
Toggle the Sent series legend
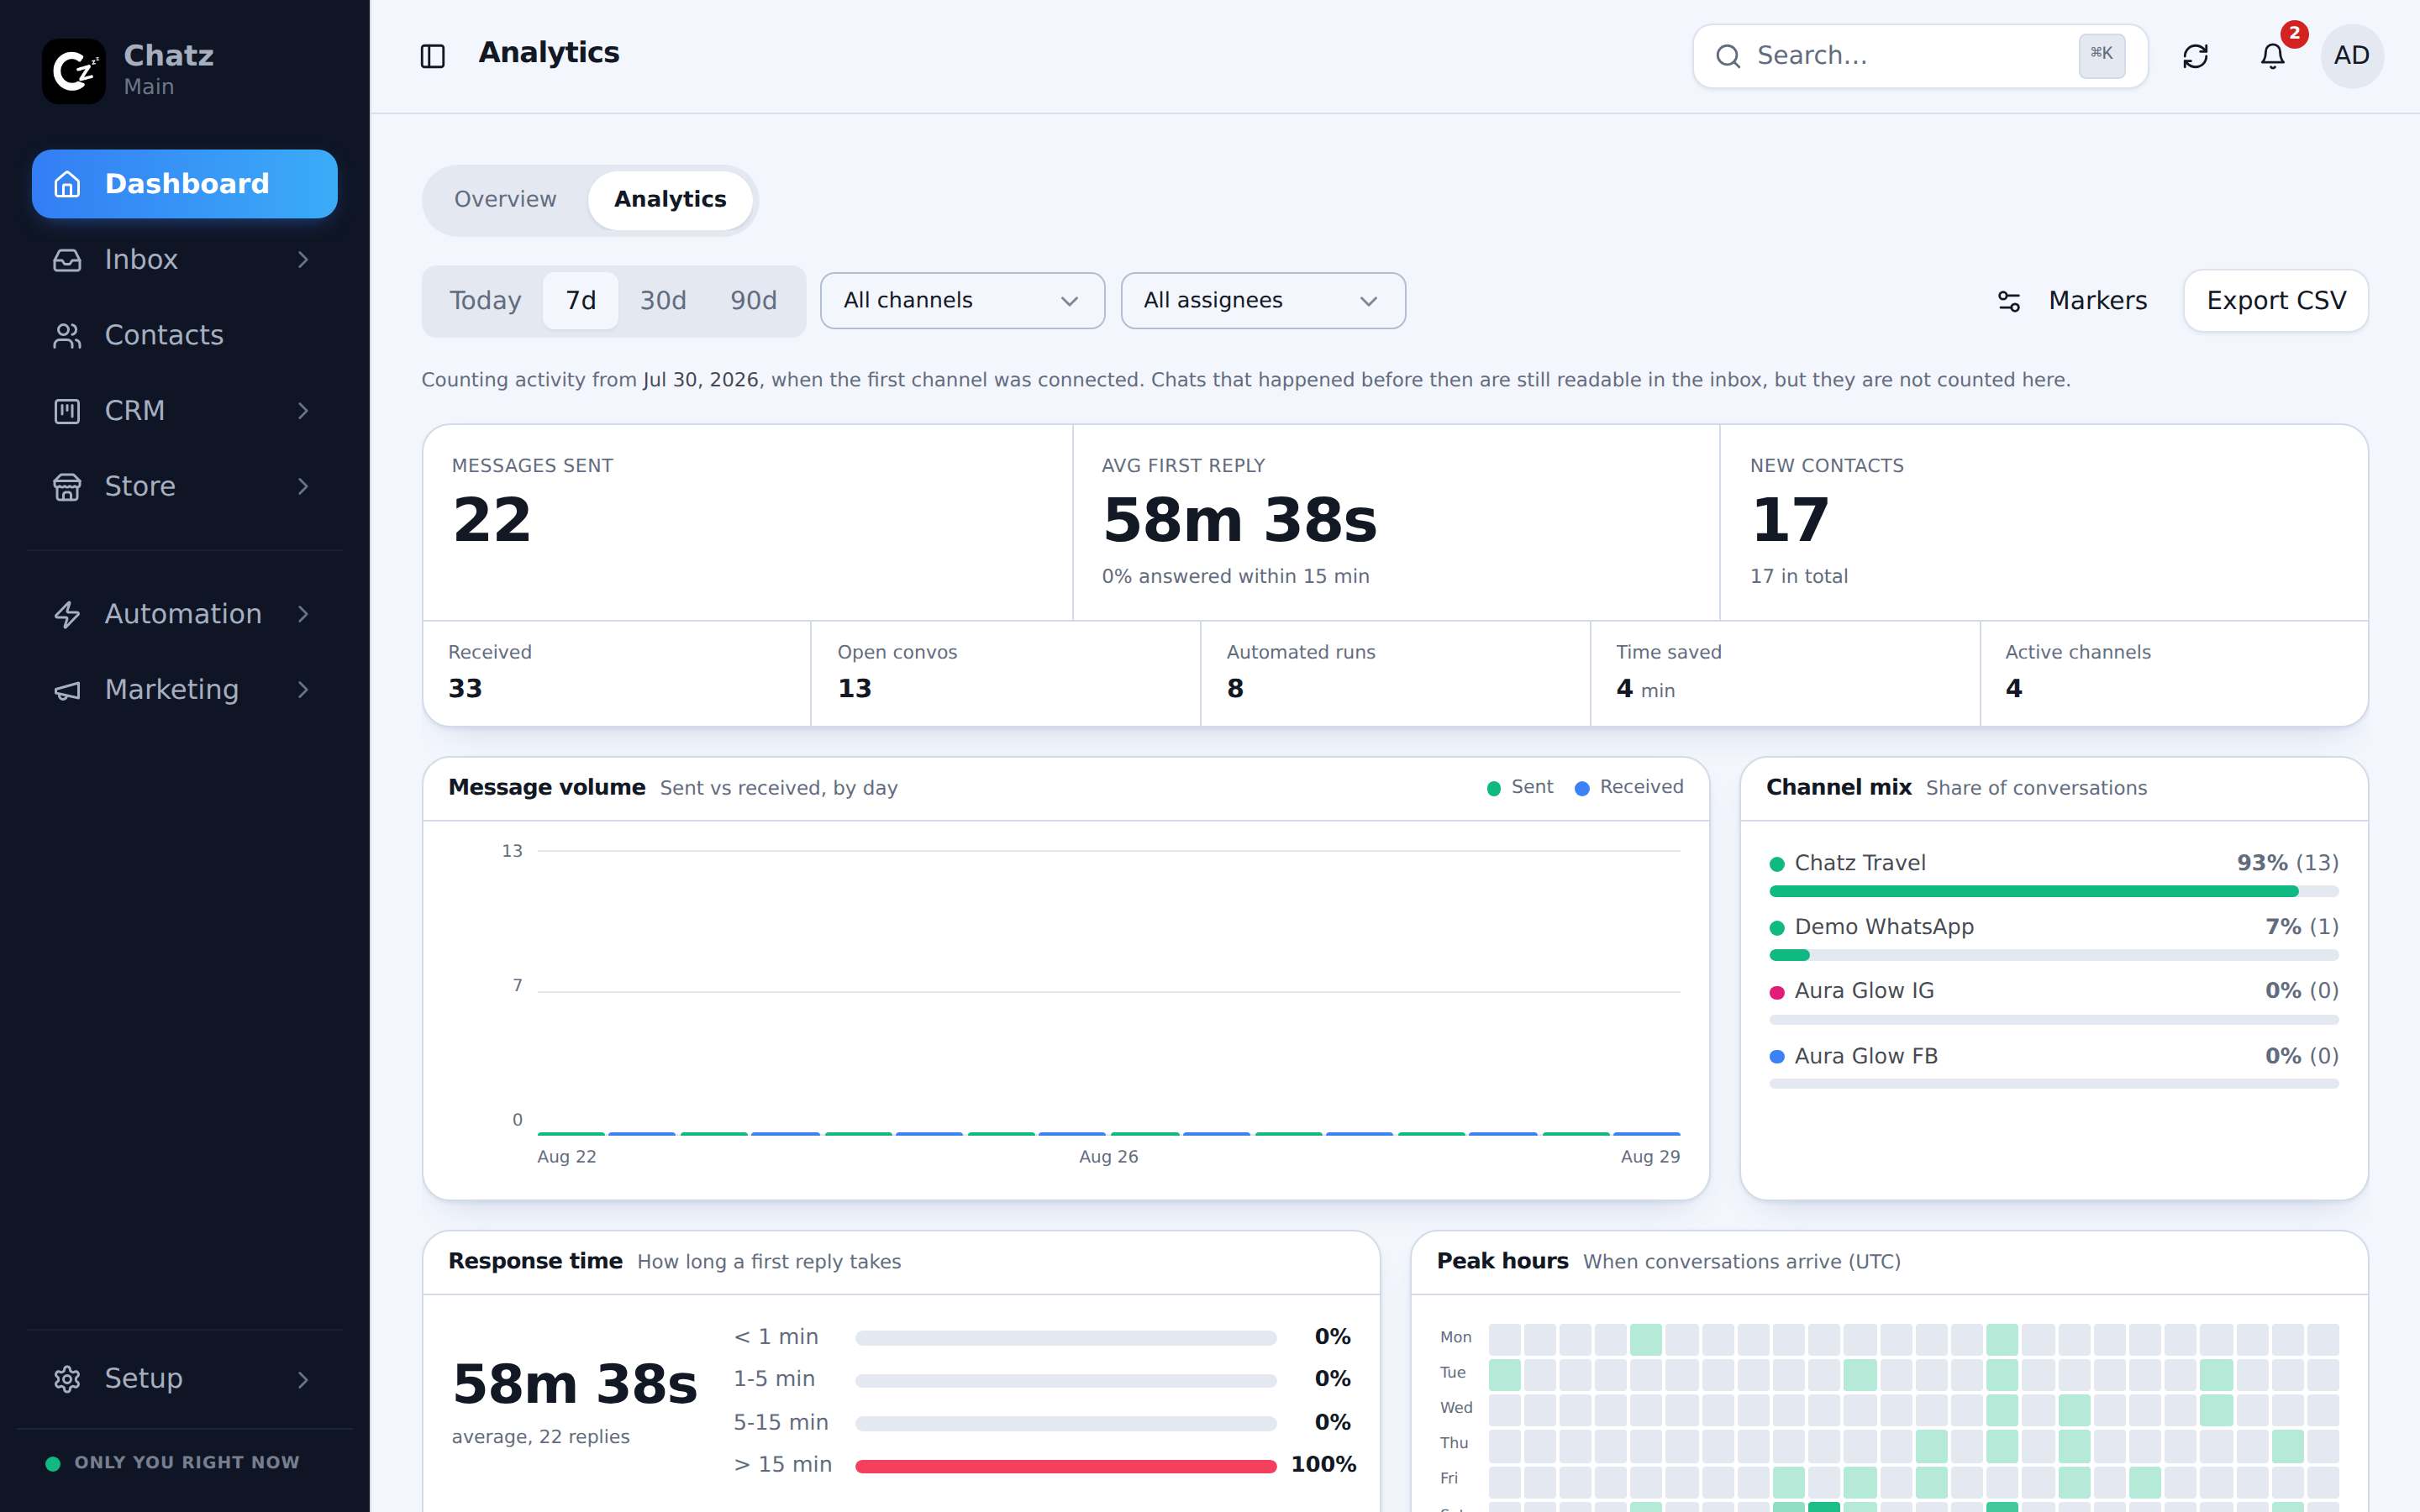pyautogui.click(x=1520, y=787)
